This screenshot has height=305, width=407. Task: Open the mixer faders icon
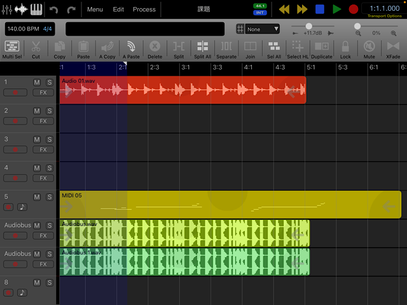tap(7, 10)
